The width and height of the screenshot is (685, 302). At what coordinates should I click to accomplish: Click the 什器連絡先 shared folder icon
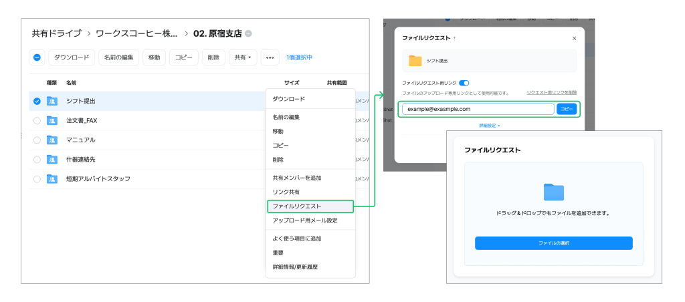(x=52, y=160)
